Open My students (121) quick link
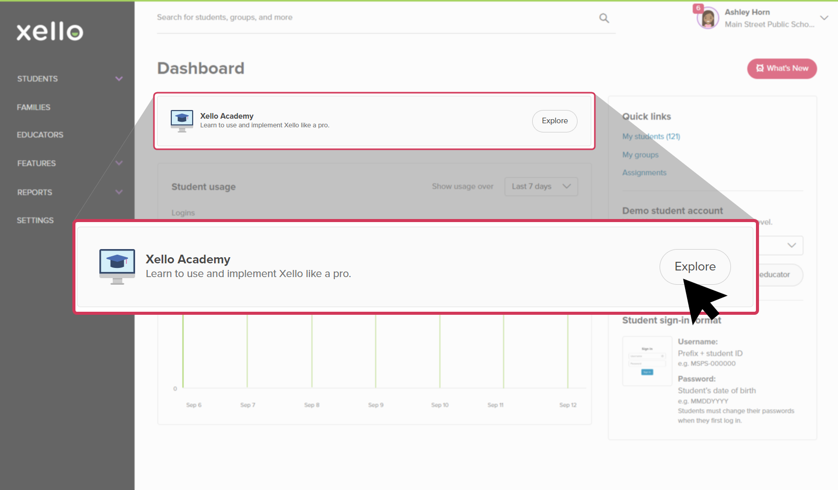 [651, 137]
